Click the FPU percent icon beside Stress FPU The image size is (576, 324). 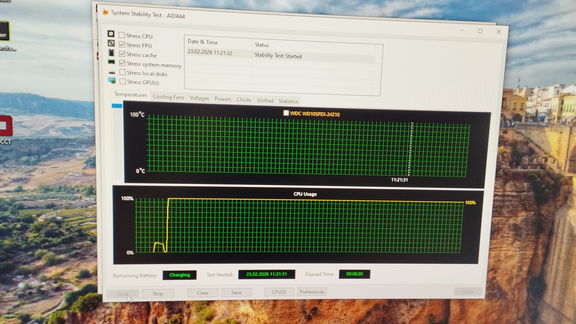[x=111, y=43]
